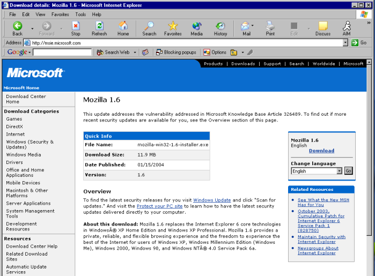The height and width of the screenshot is (276, 375).
Task: Open the Mail button dropdown arrow
Action: point(253,25)
